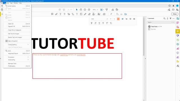Align text right
This screenshot has height=101, width=180.
pos(126,19)
